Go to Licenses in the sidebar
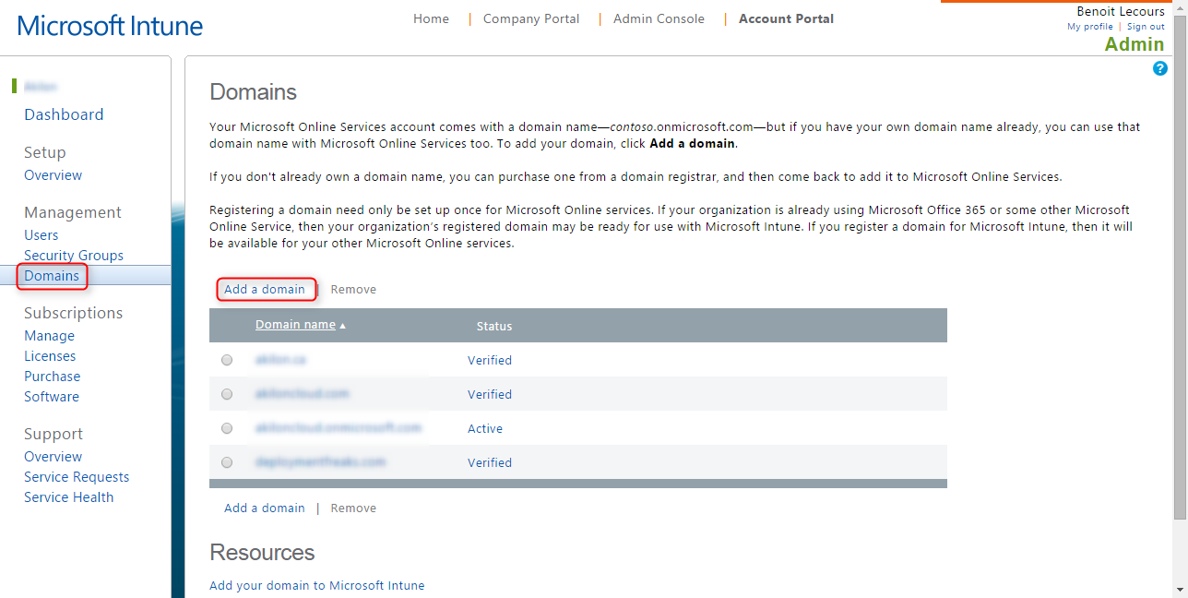 [x=50, y=356]
